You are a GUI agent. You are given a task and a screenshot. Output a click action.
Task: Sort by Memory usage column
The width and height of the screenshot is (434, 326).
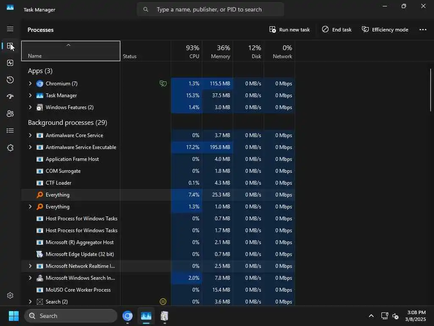[x=217, y=51]
